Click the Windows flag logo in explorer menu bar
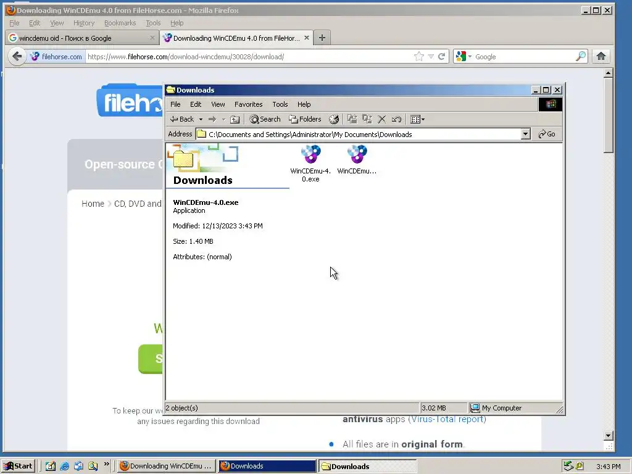Image resolution: width=632 pixels, height=474 pixels. [x=550, y=104]
